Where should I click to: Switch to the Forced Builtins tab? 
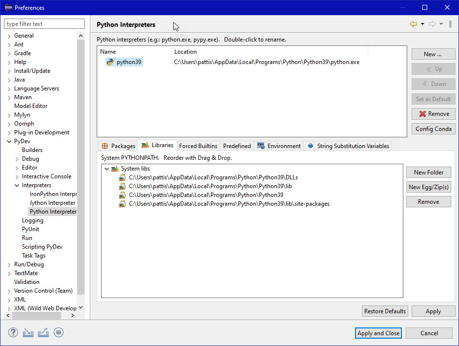tap(198, 146)
